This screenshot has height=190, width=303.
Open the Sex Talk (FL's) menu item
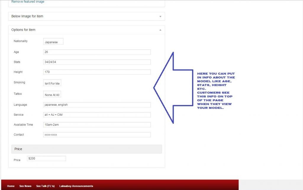point(45,186)
